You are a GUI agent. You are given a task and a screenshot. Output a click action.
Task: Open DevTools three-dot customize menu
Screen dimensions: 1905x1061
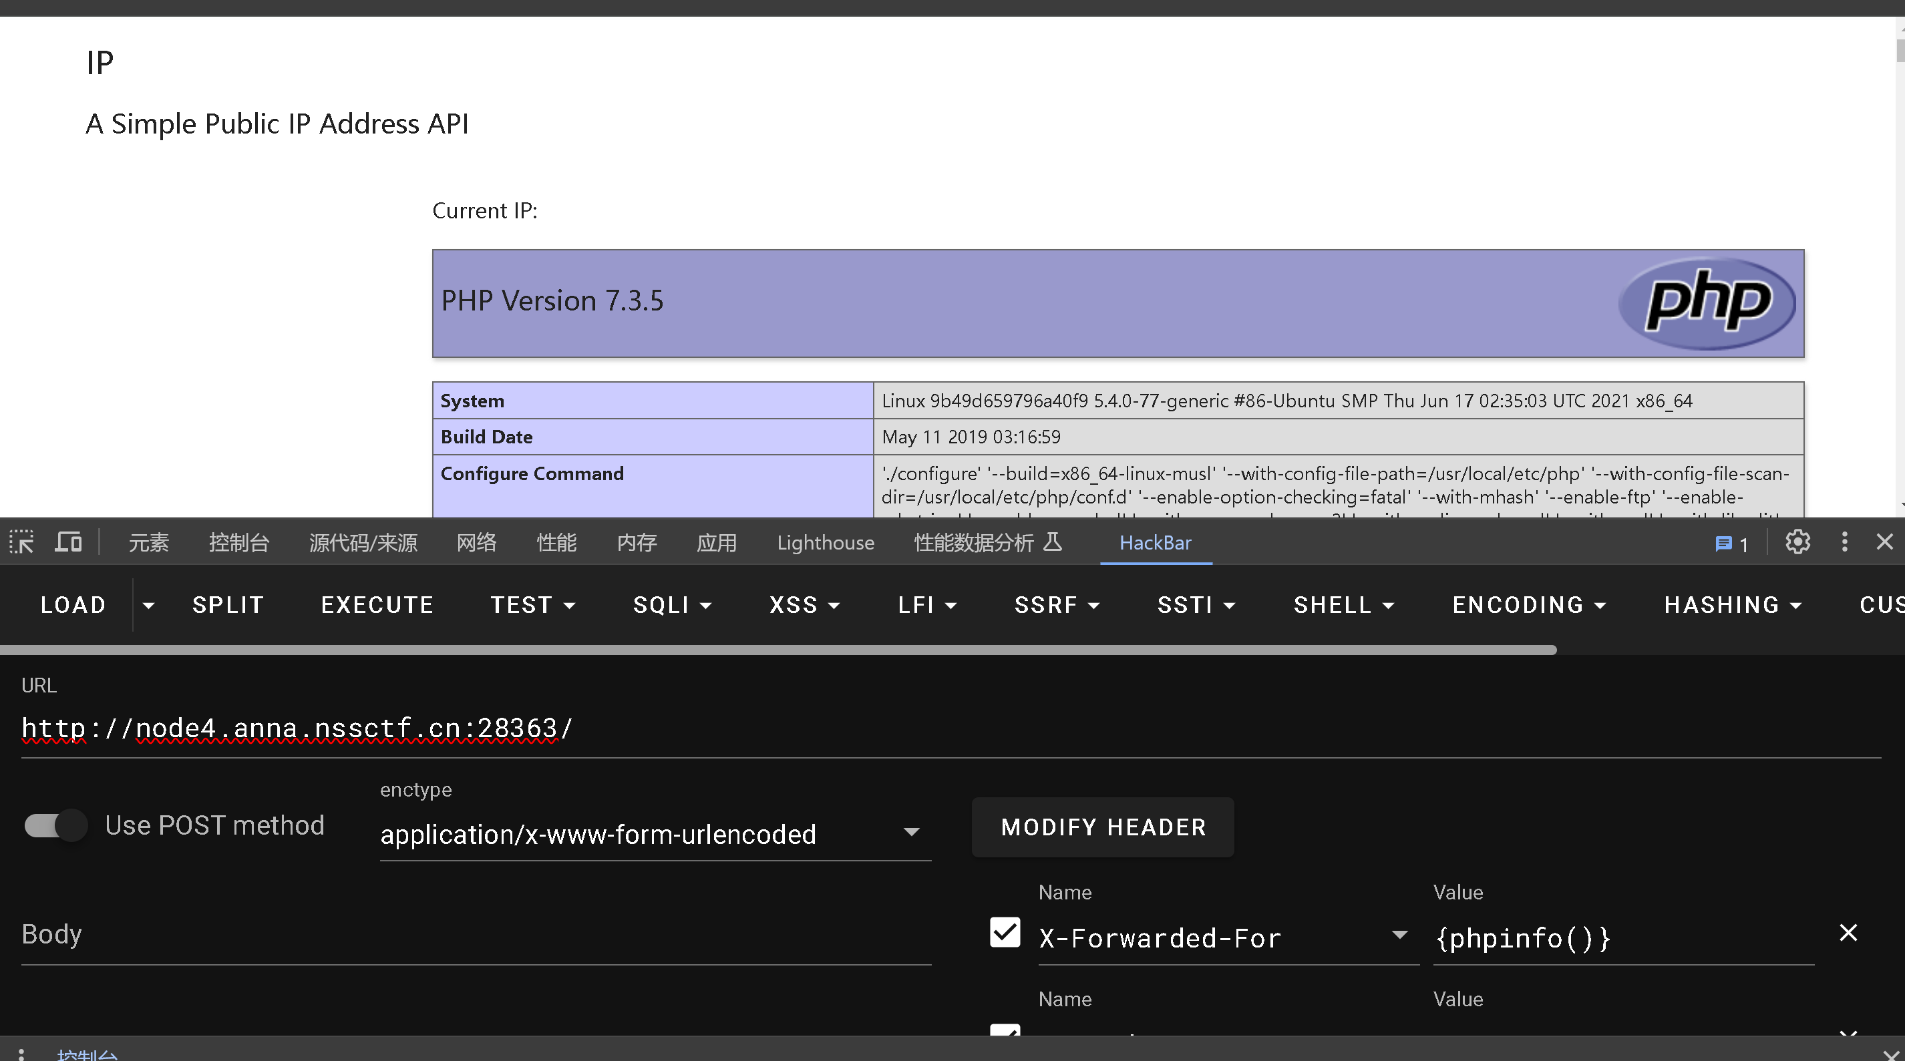(1844, 542)
